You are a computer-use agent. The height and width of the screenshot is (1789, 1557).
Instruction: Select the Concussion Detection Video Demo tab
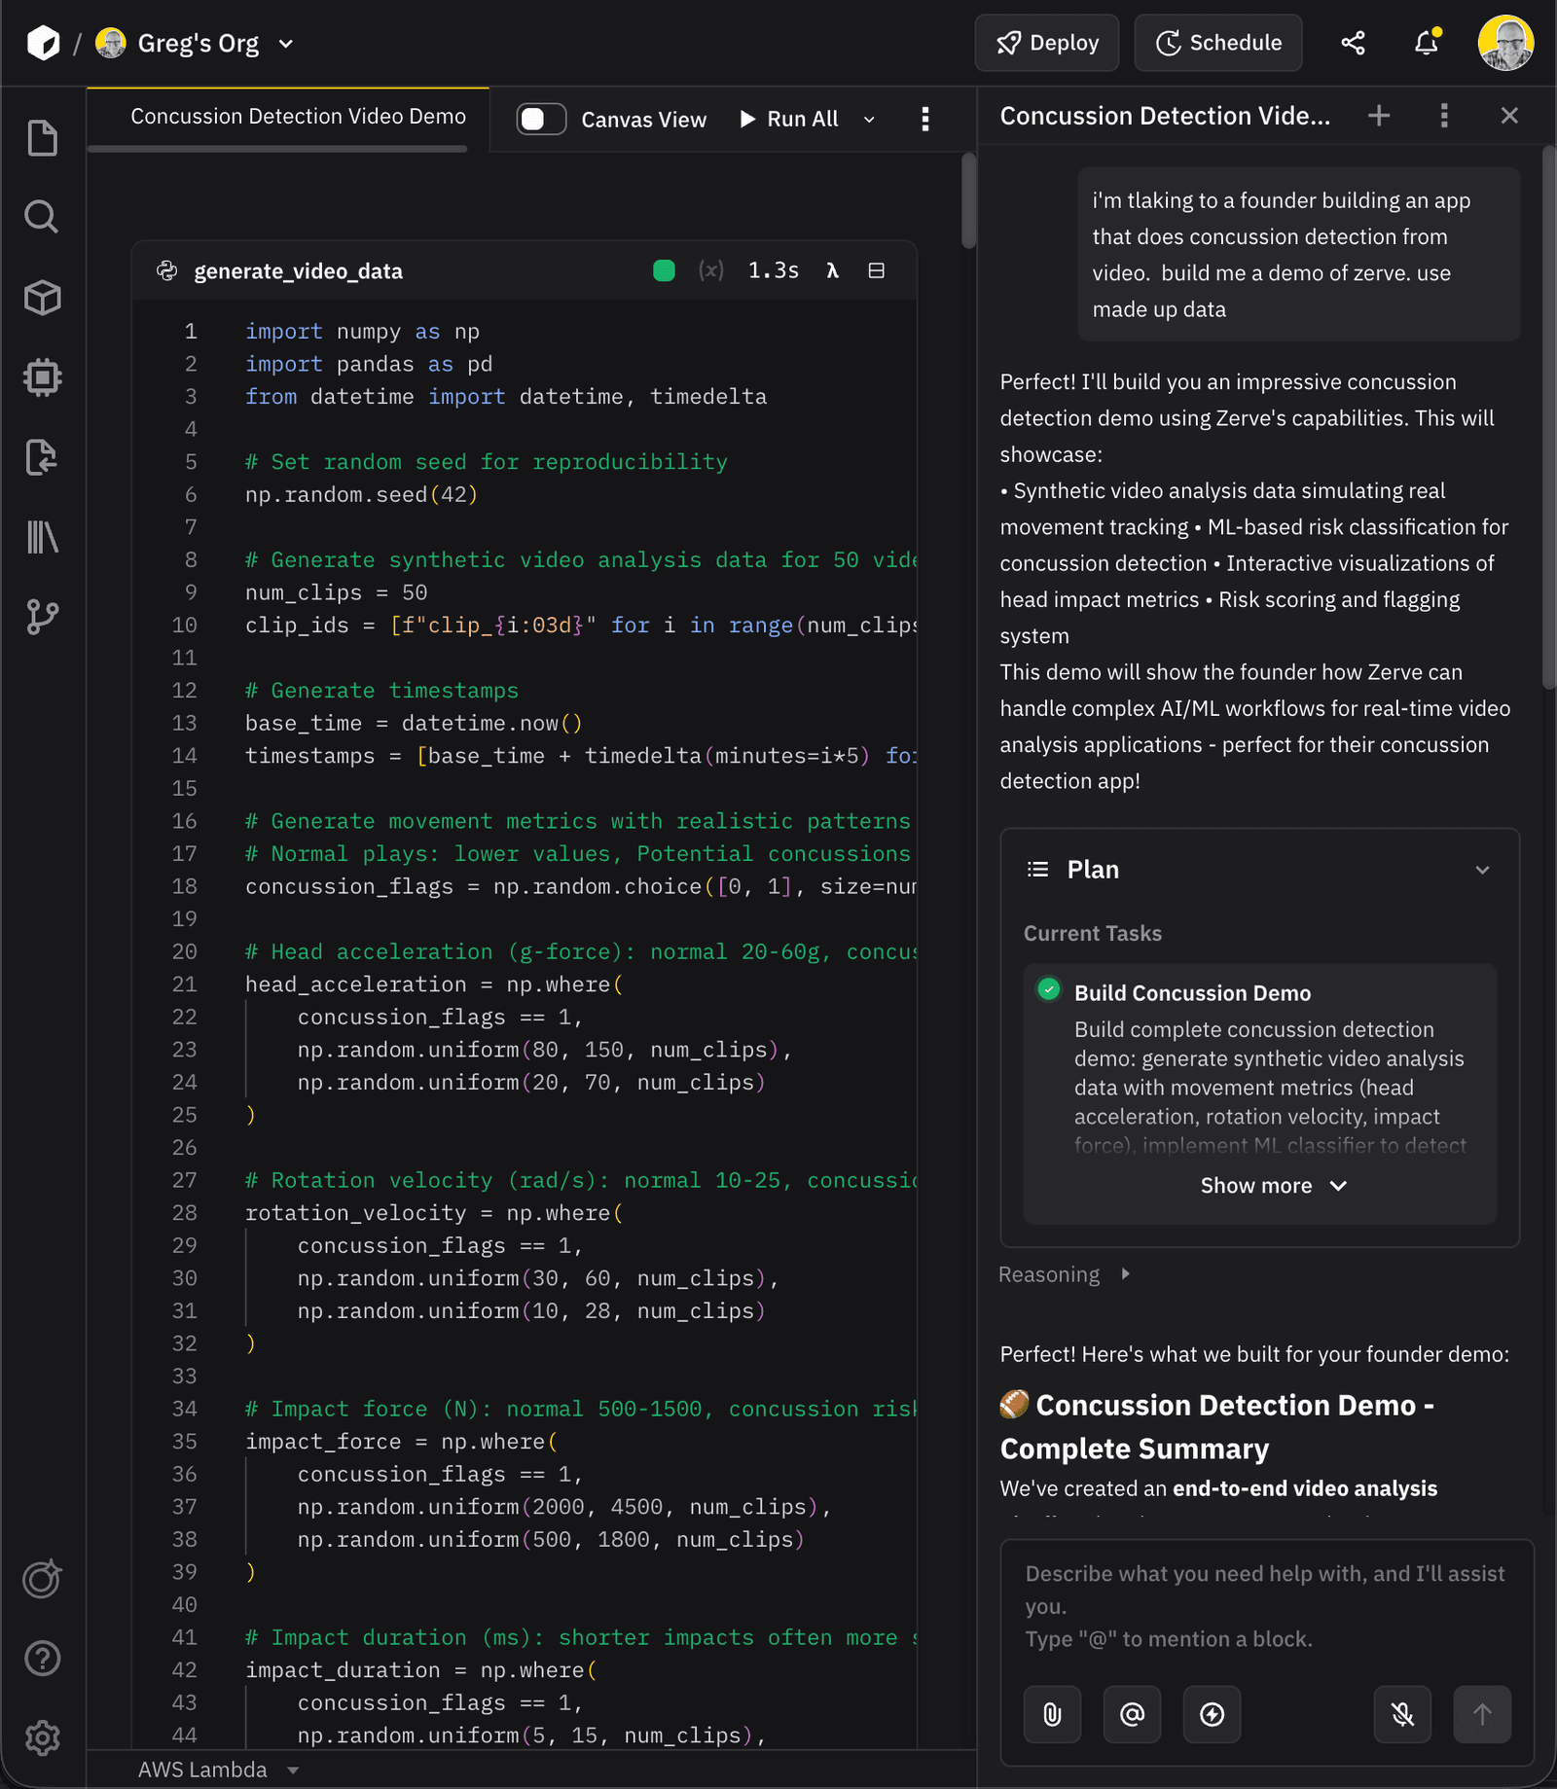tap(298, 117)
